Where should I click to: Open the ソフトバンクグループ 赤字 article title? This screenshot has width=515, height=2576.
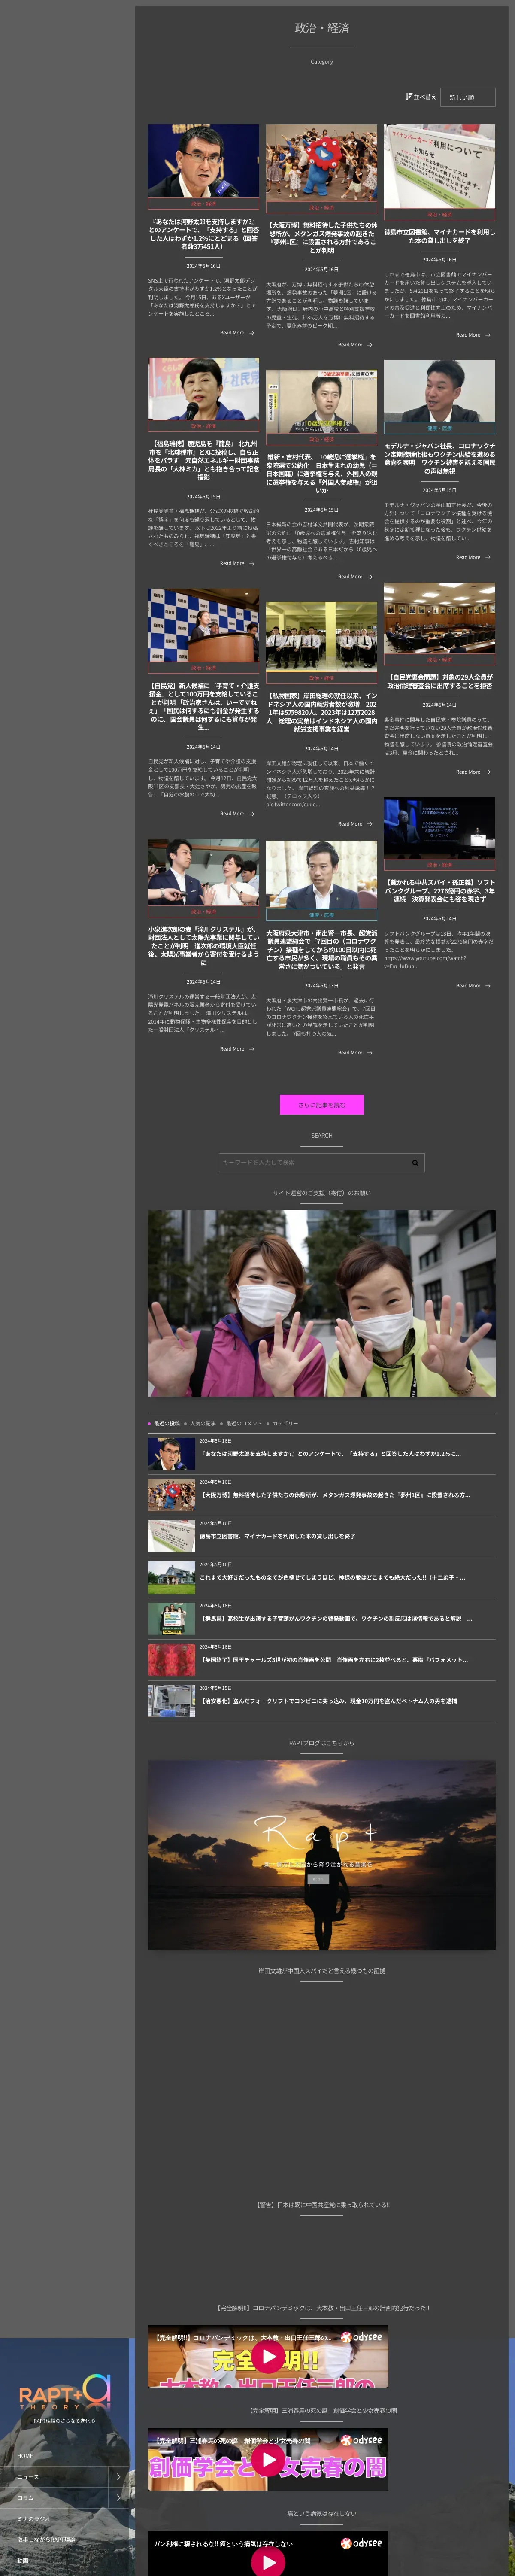pos(439,891)
